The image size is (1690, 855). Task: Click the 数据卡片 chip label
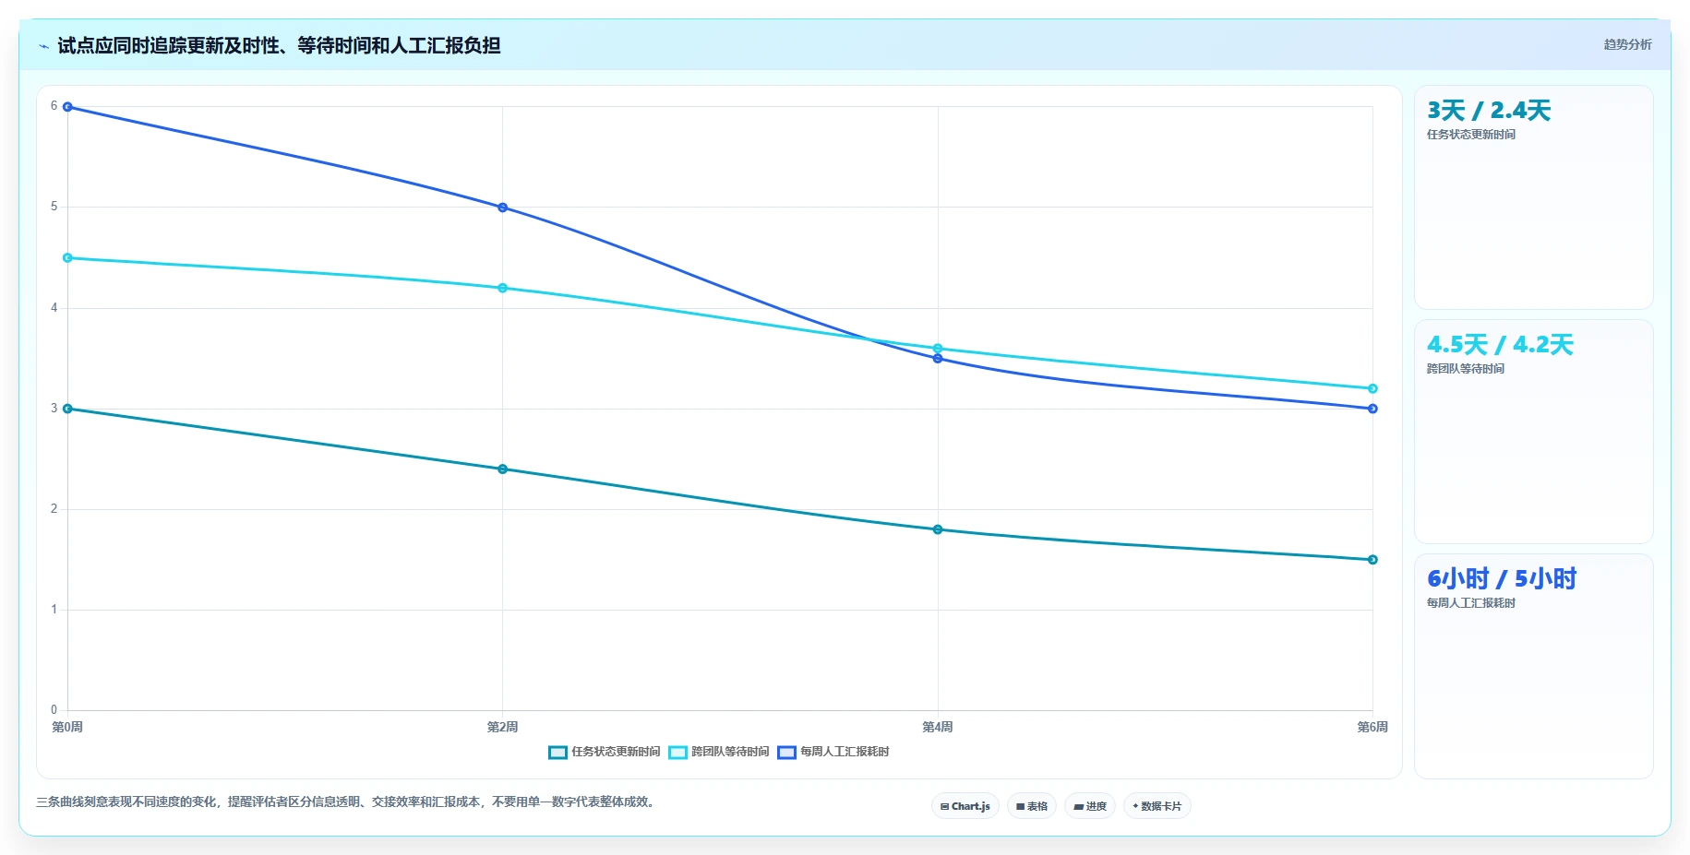click(x=1161, y=806)
